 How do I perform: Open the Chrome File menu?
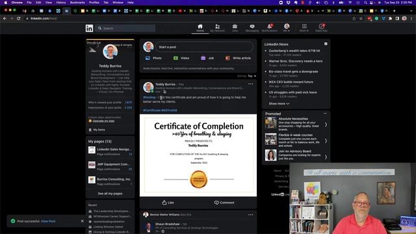coord(29,3)
